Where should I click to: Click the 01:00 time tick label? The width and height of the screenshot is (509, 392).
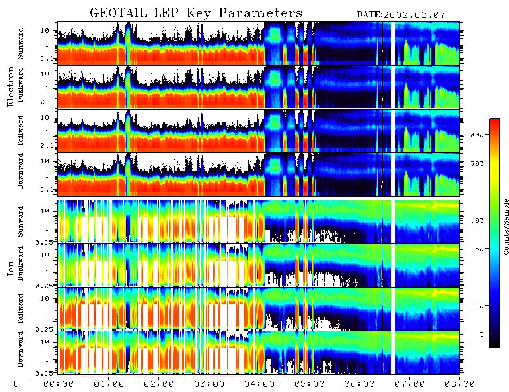[x=109, y=384]
